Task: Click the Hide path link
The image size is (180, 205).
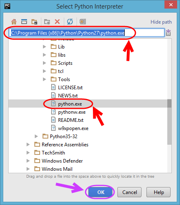Action: point(161,22)
